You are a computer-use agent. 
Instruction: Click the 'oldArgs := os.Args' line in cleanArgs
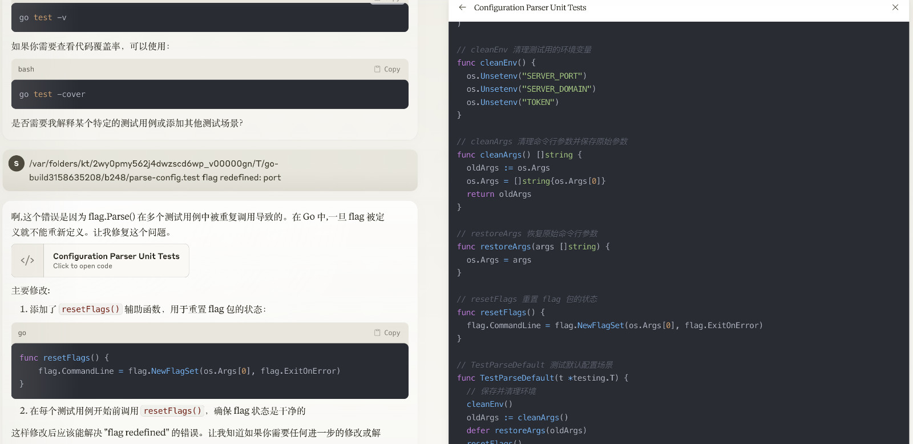508,168
